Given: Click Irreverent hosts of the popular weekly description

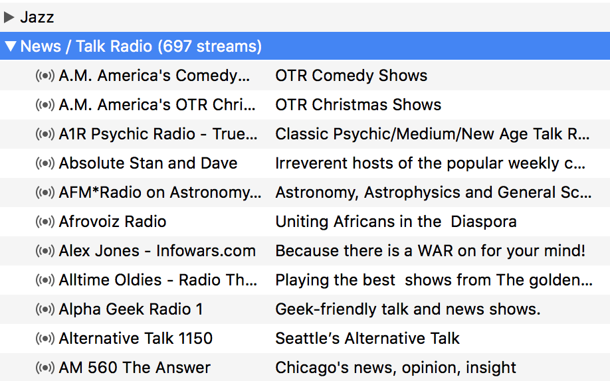Looking at the screenshot, I should pyautogui.click(x=431, y=163).
